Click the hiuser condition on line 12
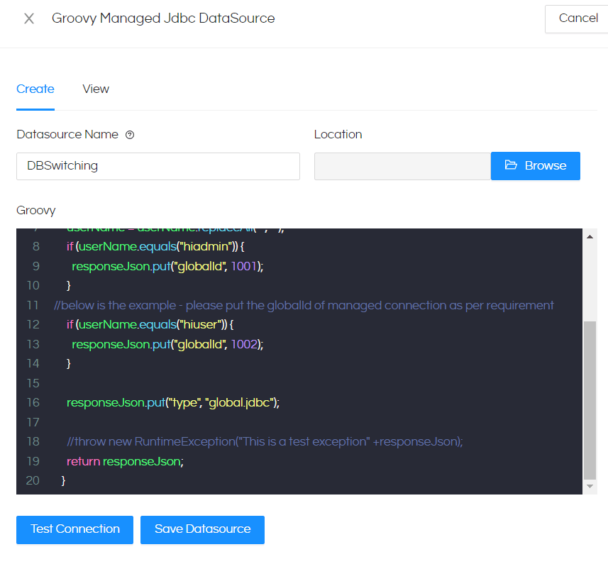Screen dimensions: 608x569 (150, 324)
